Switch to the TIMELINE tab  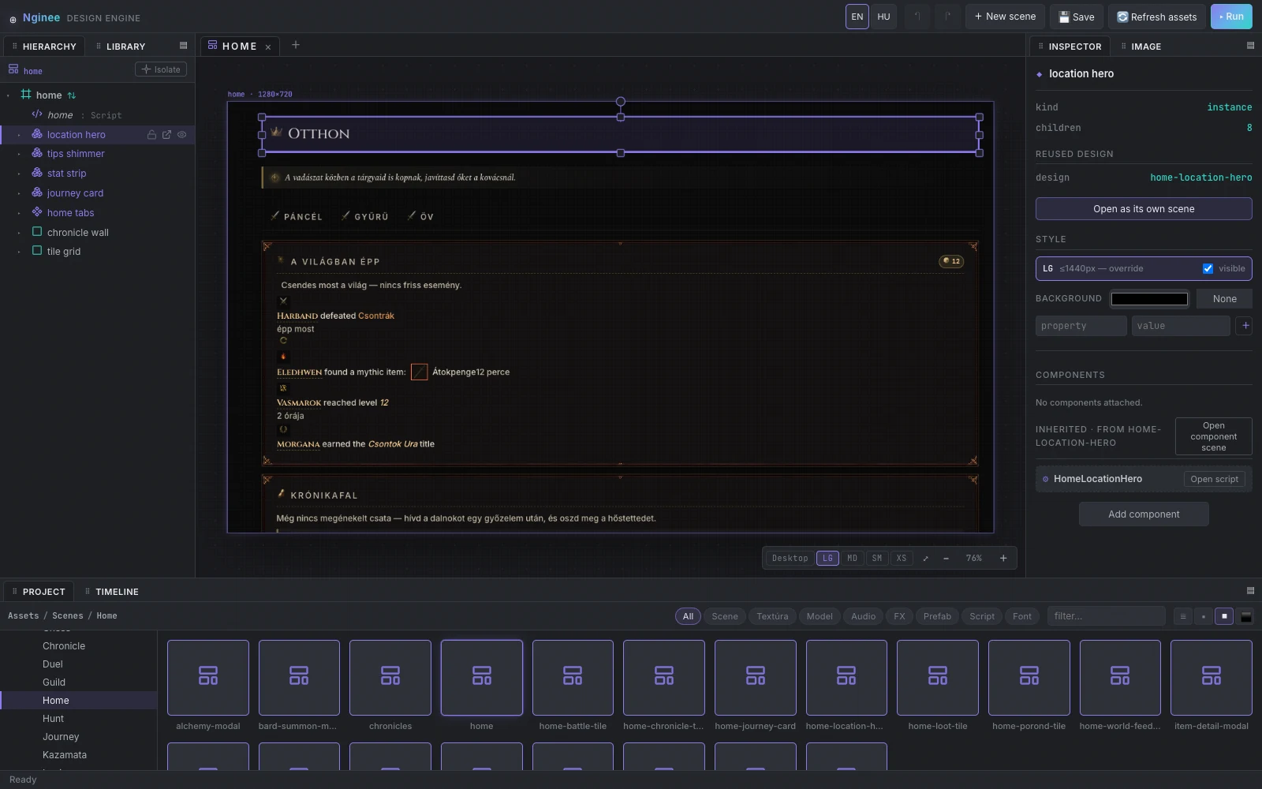point(111,592)
